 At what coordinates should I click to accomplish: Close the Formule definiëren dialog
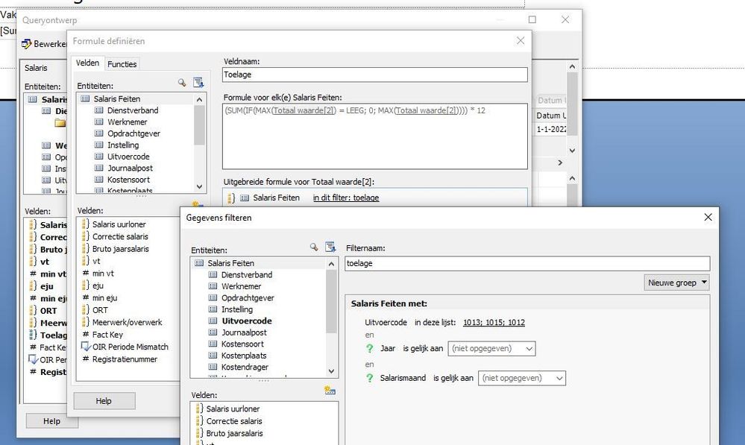tap(521, 41)
